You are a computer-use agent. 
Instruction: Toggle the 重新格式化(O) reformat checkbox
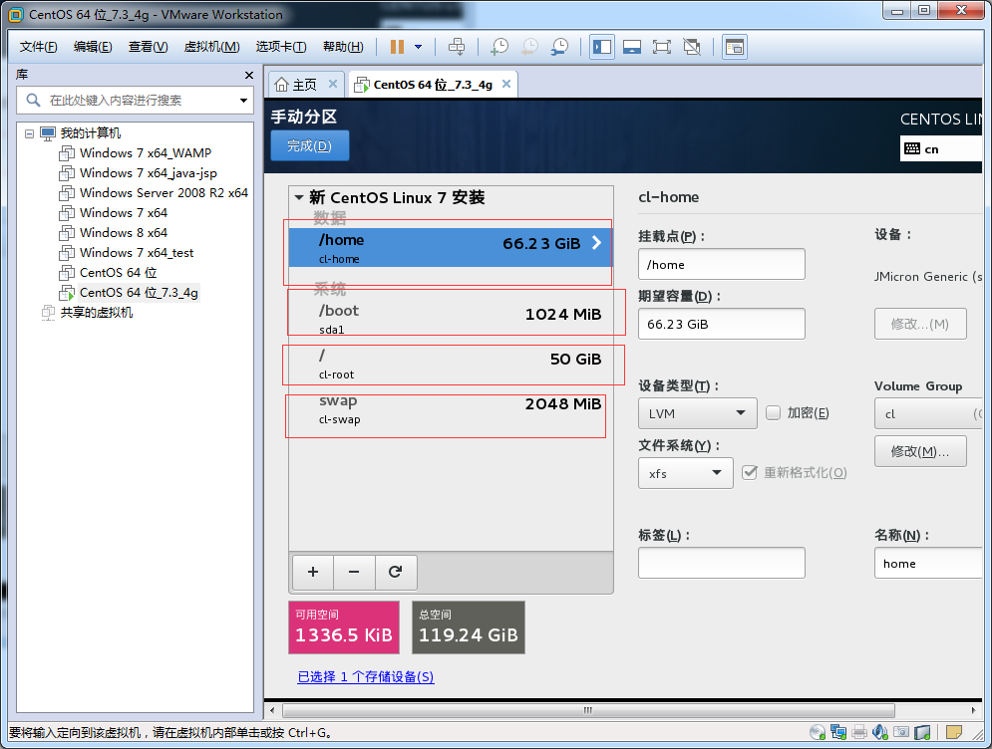tap(749, 472)
